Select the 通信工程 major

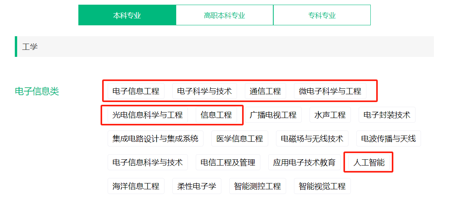(x=265, y=91)
